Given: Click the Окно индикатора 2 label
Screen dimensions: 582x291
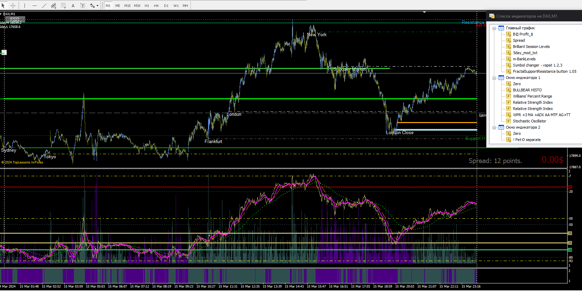Looking at the screenshot, I should 523,127.
